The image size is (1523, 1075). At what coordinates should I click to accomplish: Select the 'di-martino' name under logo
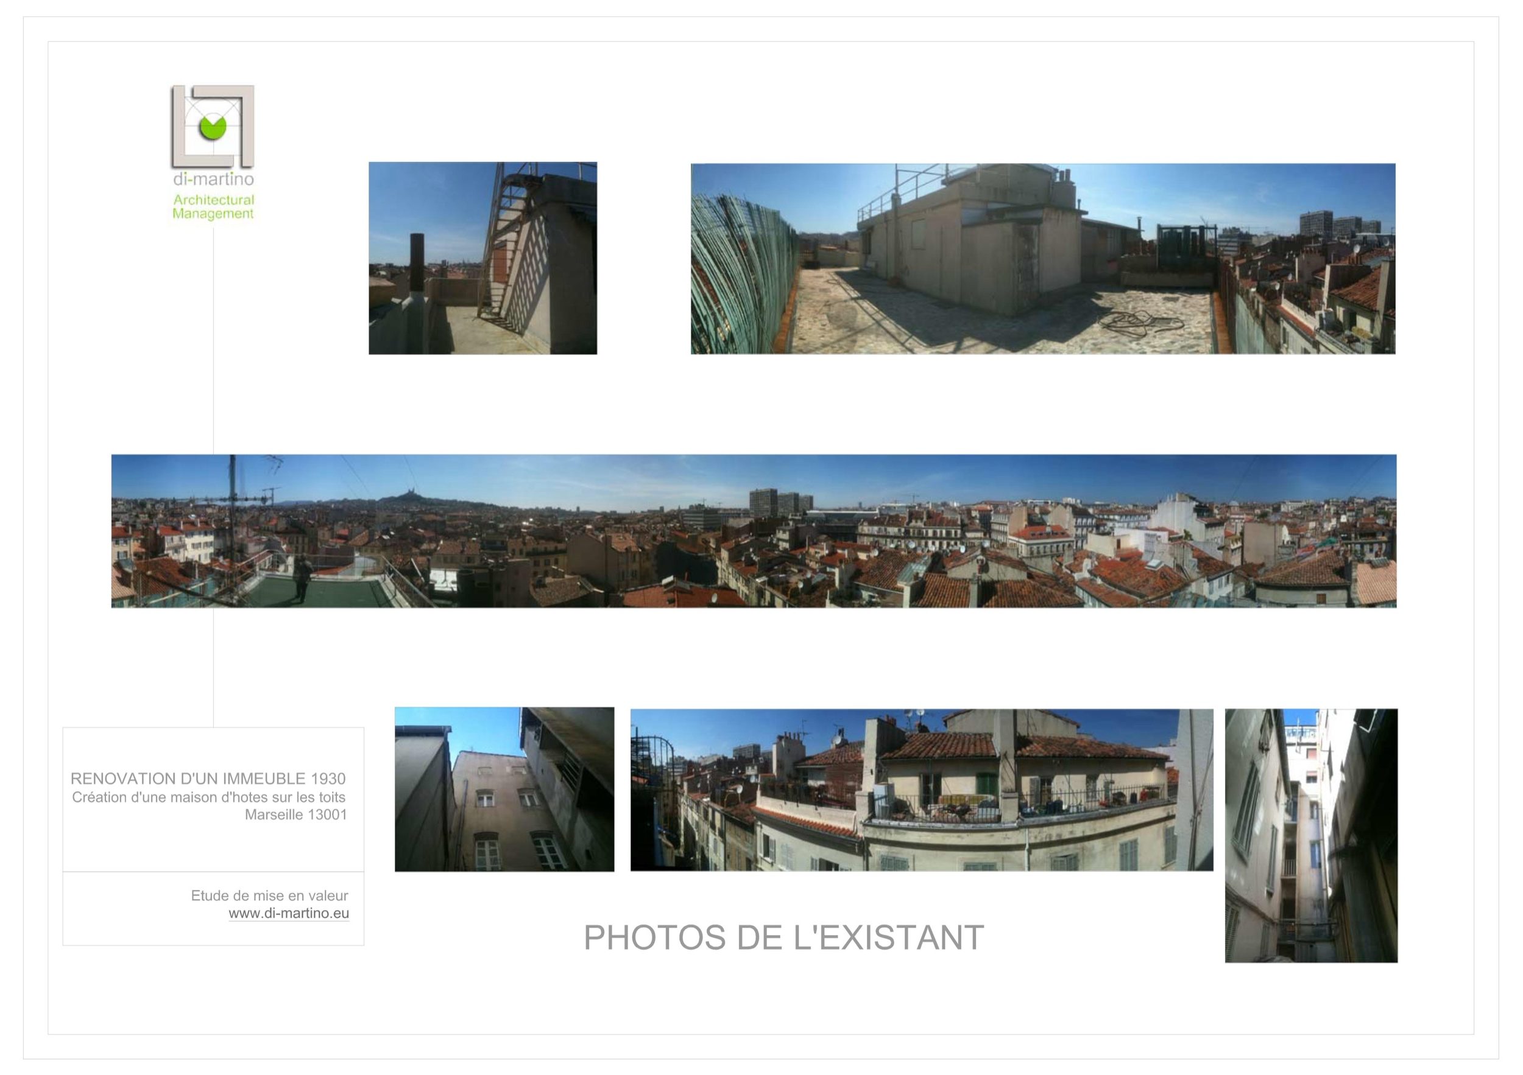[214, 179]
